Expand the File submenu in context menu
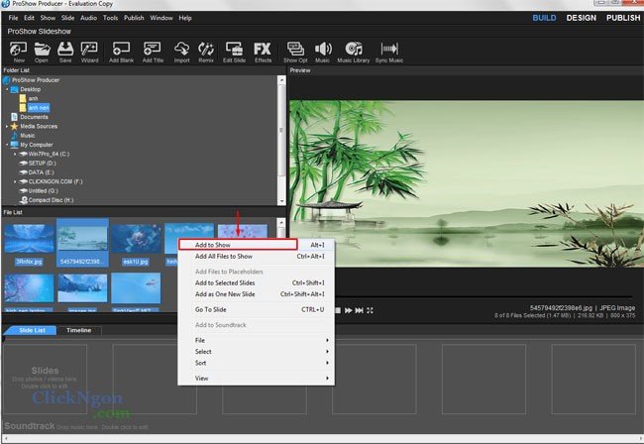 [257, 341]
